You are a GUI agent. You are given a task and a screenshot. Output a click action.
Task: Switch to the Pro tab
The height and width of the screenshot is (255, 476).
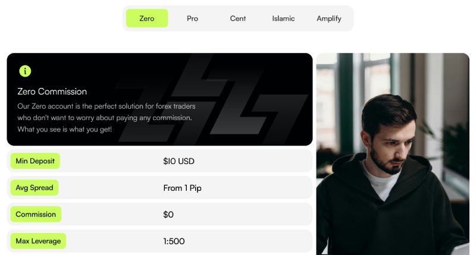(x=192, y=18)
